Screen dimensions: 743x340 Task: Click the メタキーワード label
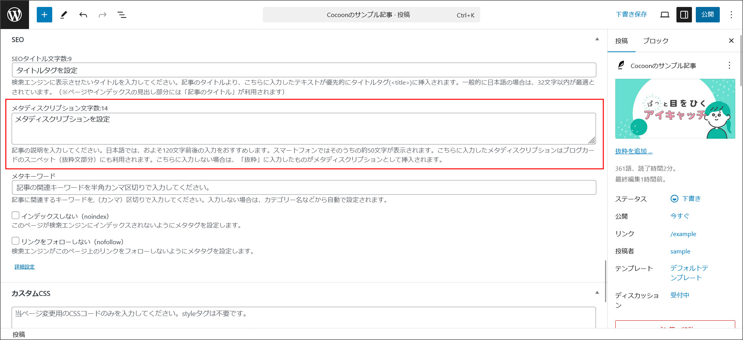(x=34, y=176)
